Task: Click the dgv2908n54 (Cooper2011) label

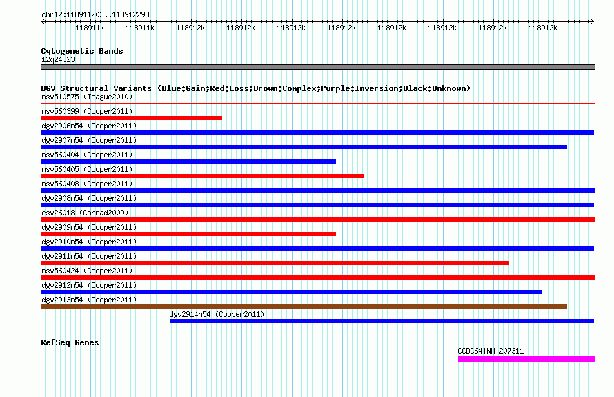Action: coord(89,198)
